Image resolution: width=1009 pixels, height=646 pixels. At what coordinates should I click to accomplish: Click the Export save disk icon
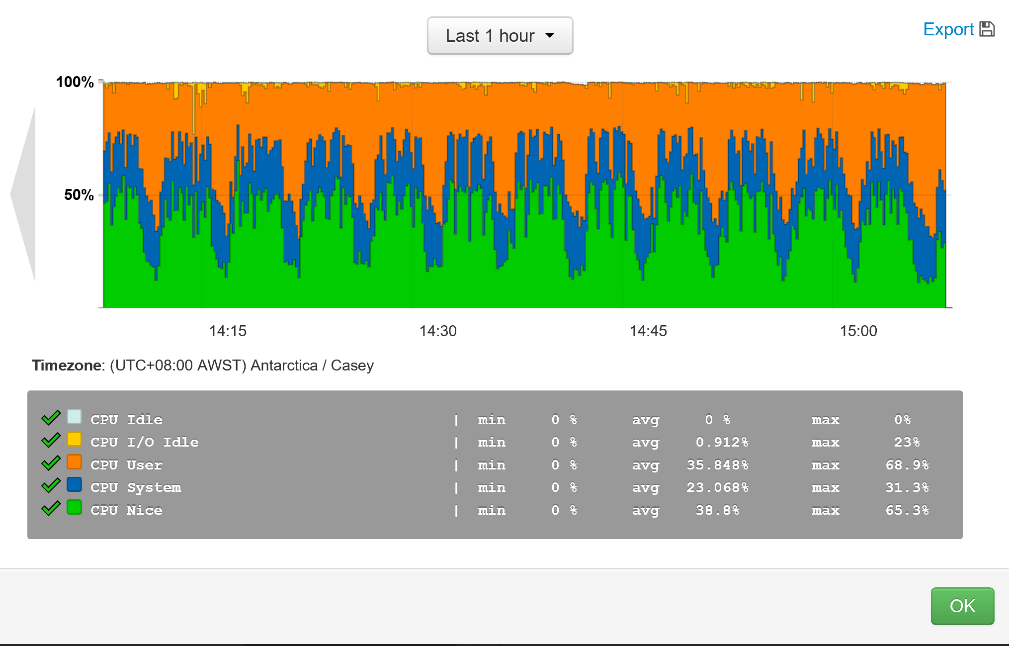coord(987,29)
